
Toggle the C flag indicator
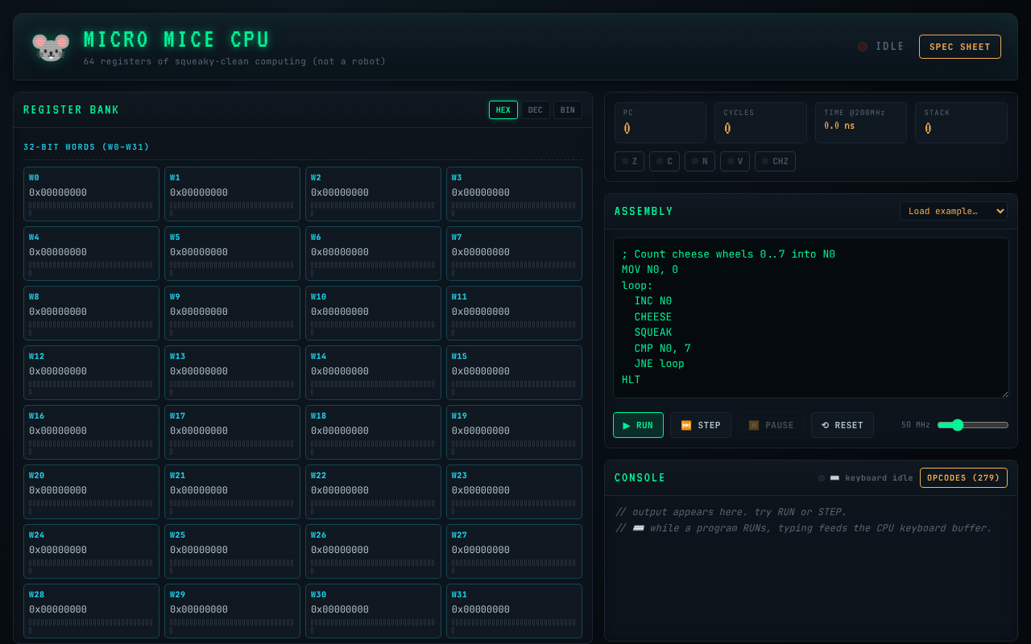[x=665, y=161]
